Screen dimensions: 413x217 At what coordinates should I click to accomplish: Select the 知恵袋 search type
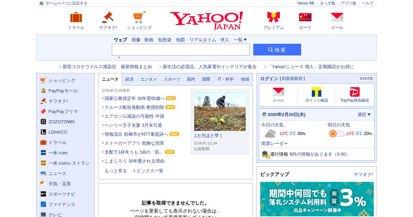[165, 40]
